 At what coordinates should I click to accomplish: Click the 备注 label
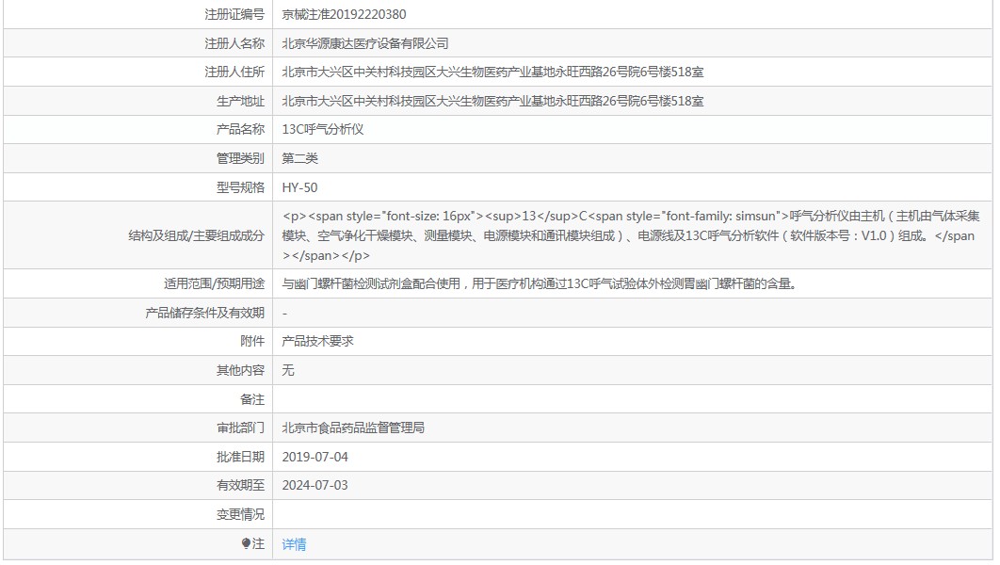pos(252,399)
